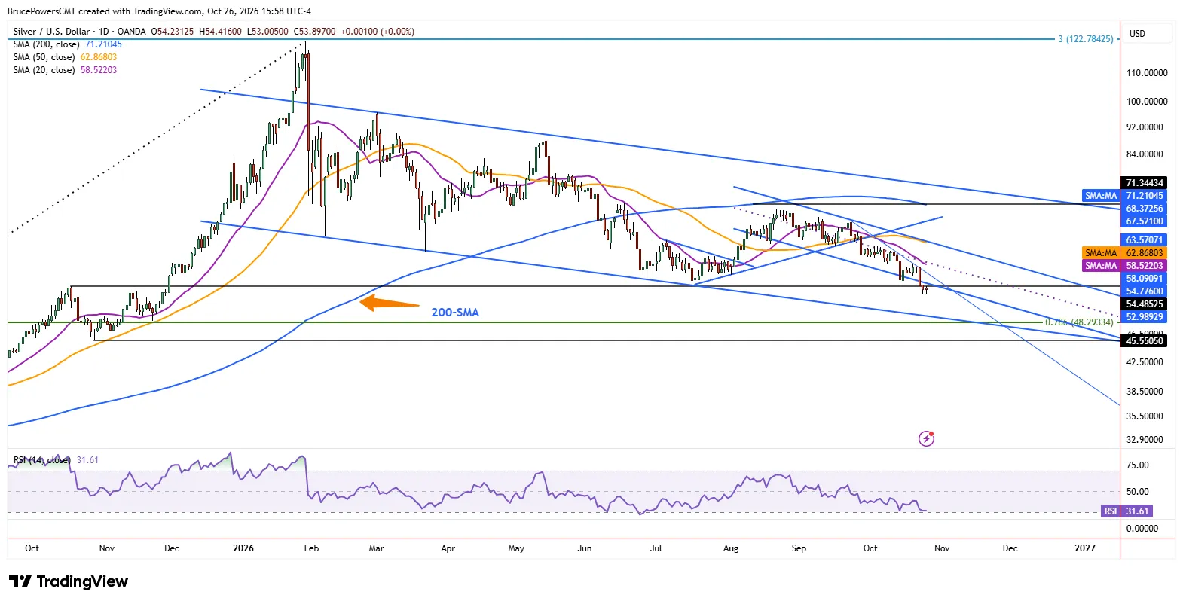
Task: Click the blue 200-SMA text annotation
Action: coord(455,313)
